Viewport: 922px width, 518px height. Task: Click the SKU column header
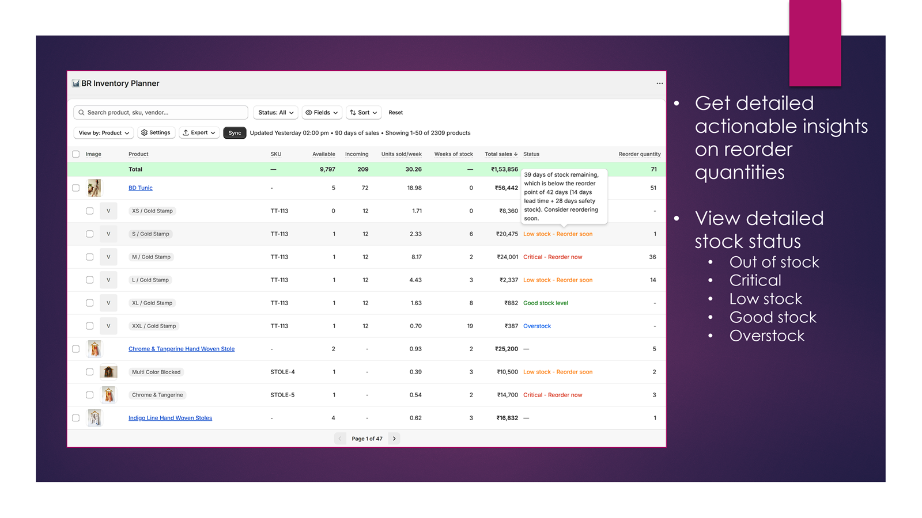pyautogui.click(x=276, y=154)
